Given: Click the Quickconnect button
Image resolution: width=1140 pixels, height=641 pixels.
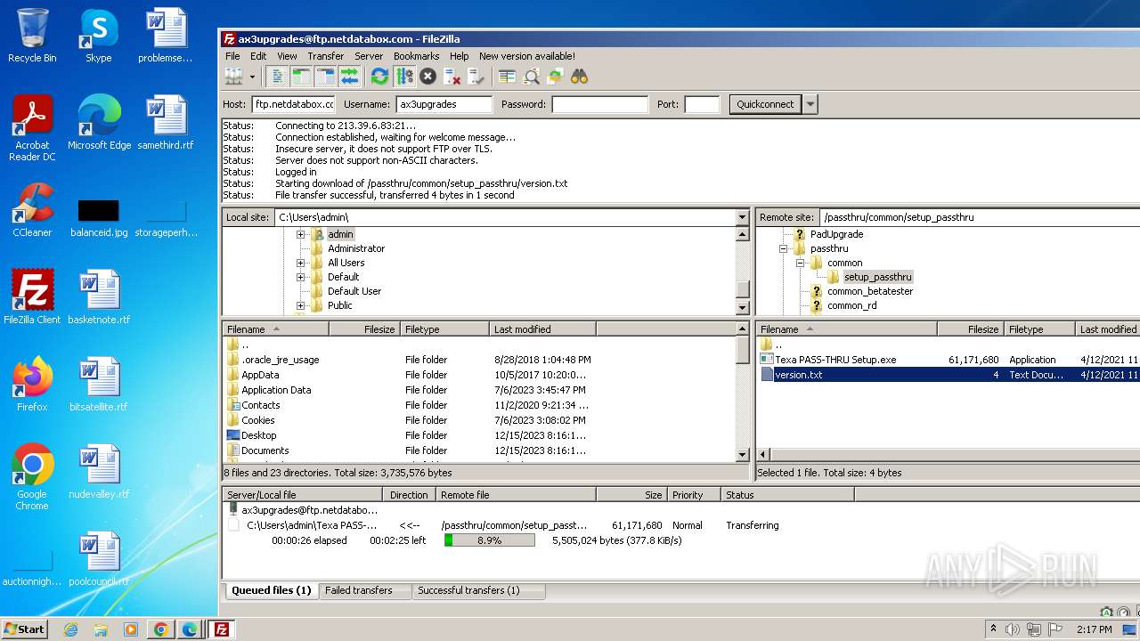Looking at the screenshot, I should 765,104.
